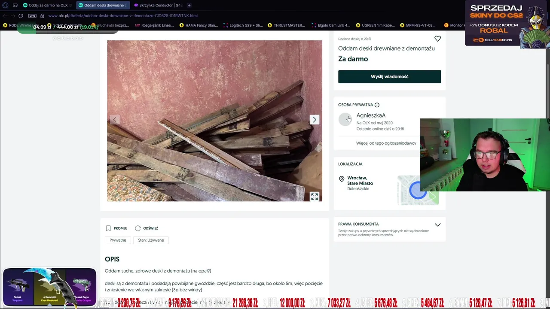
Task: Click the listing title 'Oddam deski drewniane z demontażu'
Action: 386,48
